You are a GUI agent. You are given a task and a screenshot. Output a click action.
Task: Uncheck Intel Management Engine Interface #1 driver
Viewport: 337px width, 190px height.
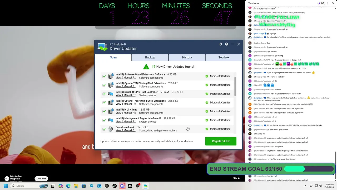point(104,120)
